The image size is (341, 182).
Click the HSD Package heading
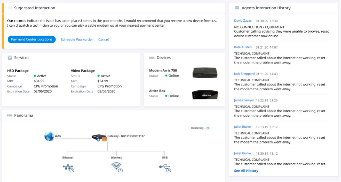point(18,71)
